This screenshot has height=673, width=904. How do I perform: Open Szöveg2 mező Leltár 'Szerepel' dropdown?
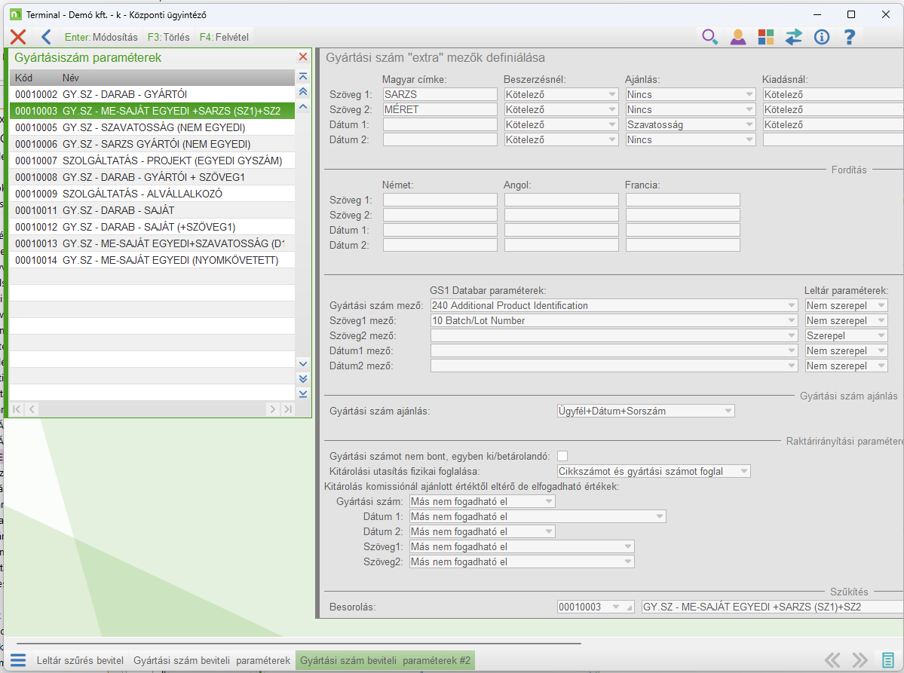[881, 336]
